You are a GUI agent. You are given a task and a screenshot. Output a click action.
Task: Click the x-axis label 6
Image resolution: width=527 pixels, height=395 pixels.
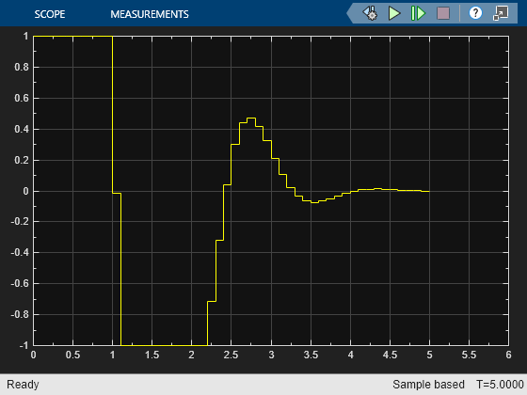coord(508,355)
